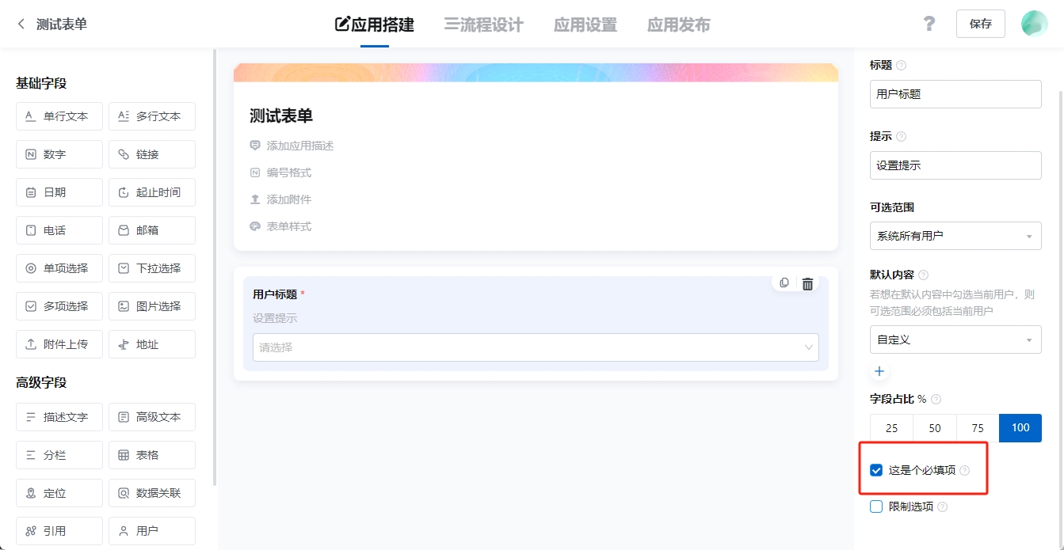Image resolution: width=1064 pixels, height=550 pixels.
Task: Set 字段占比 to 50 percent
Action: [x=934, y=427]
